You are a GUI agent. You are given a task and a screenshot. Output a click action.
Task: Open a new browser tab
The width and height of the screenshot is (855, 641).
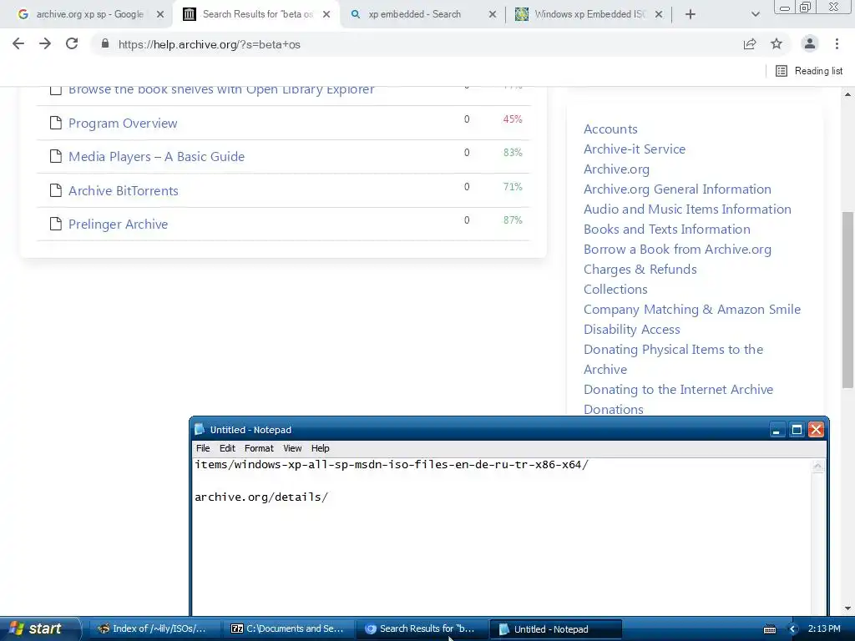[690, 14]
